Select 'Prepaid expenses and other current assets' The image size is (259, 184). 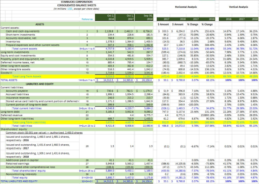(32, 45)
